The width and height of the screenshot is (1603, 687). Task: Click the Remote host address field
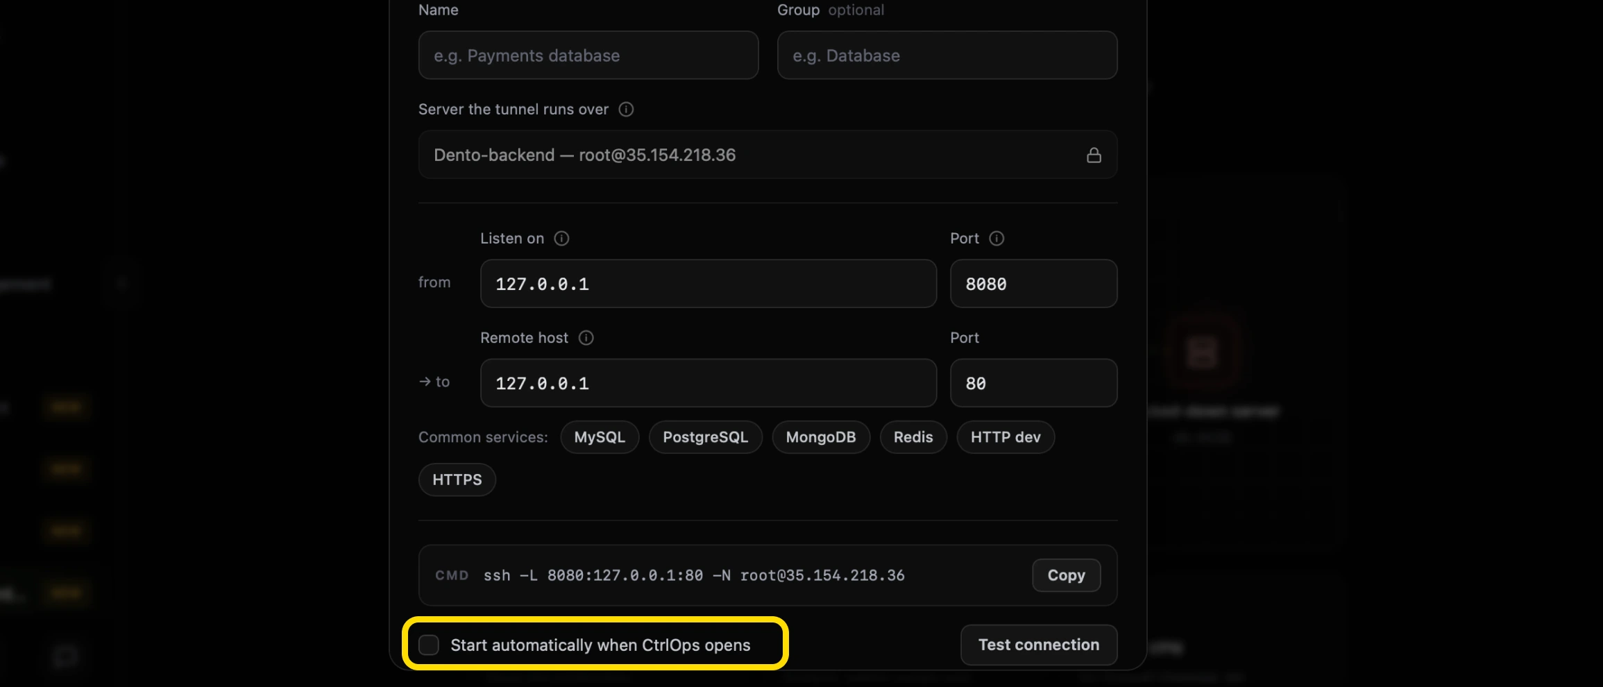(x=709, y=383)
